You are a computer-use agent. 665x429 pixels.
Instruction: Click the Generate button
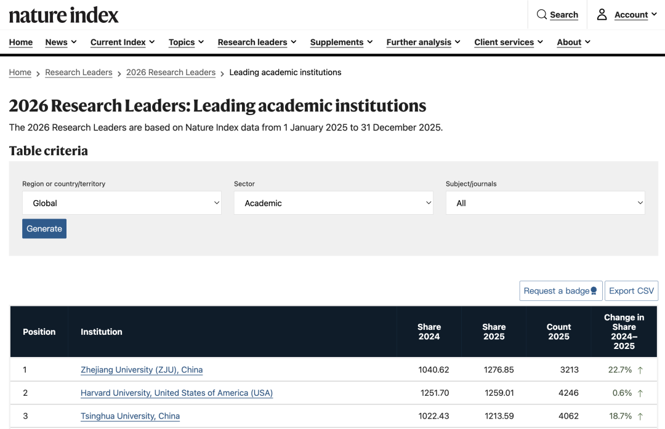tap(44, 228)
